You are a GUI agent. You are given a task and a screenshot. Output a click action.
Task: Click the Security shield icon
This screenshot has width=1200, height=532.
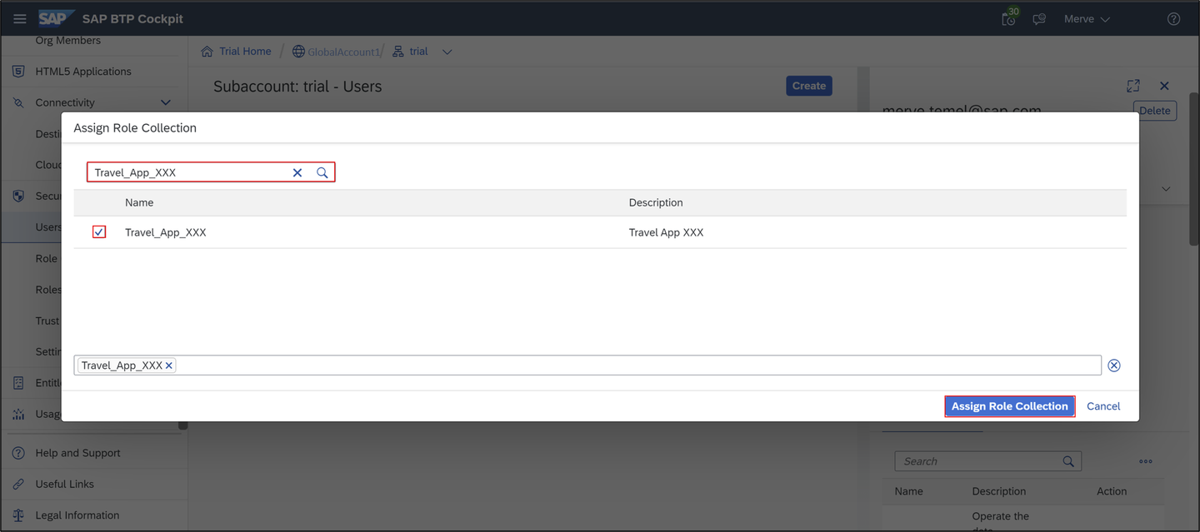coord(18,196)
